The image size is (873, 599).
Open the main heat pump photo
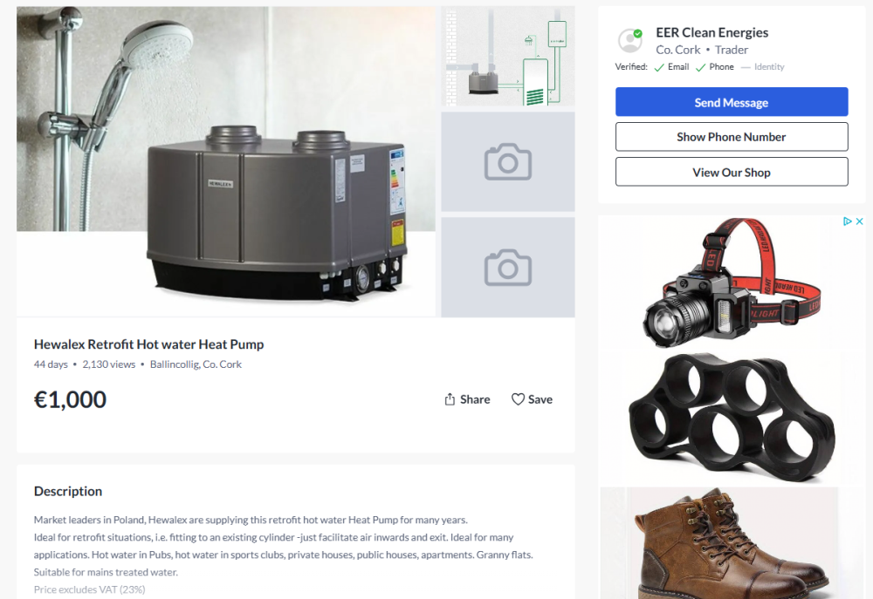226,161
